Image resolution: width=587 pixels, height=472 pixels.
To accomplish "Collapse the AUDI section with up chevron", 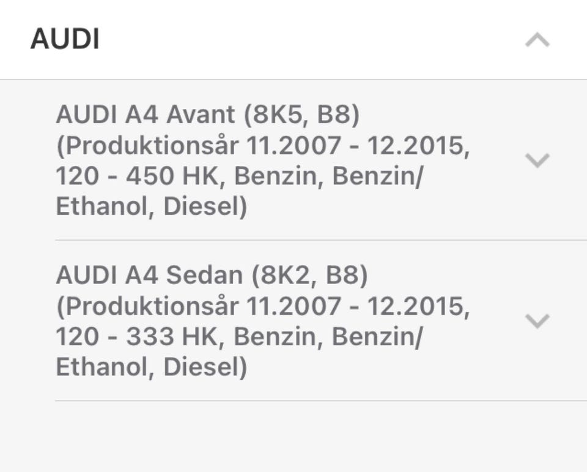I will tap(537, 41).
